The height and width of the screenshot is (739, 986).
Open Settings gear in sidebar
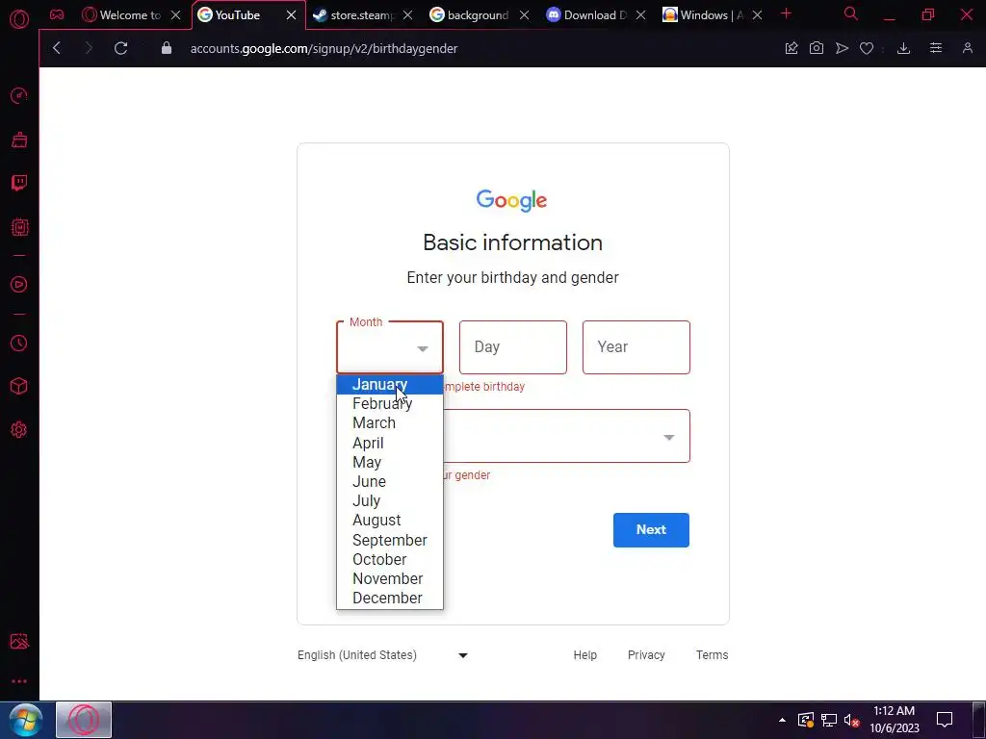[x=19, y=430]
